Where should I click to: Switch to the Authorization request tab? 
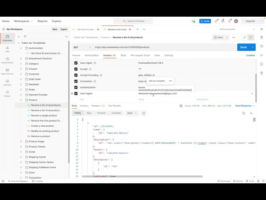tap(91, 55)
